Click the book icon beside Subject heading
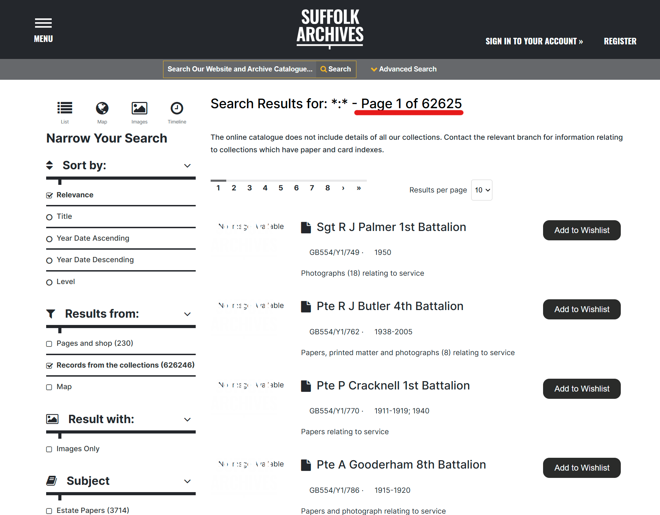The image size is (660, 515). coord(51,481)
